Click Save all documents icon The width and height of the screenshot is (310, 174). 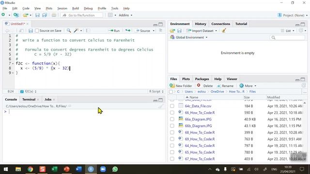click(x=45, y=15)
